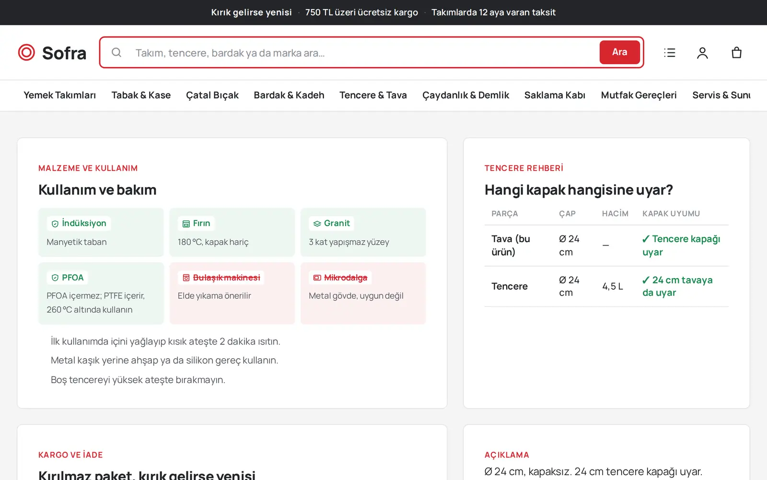Click the Mikrodalga icon
The image size is (767, 480).
tap(317, 278)
